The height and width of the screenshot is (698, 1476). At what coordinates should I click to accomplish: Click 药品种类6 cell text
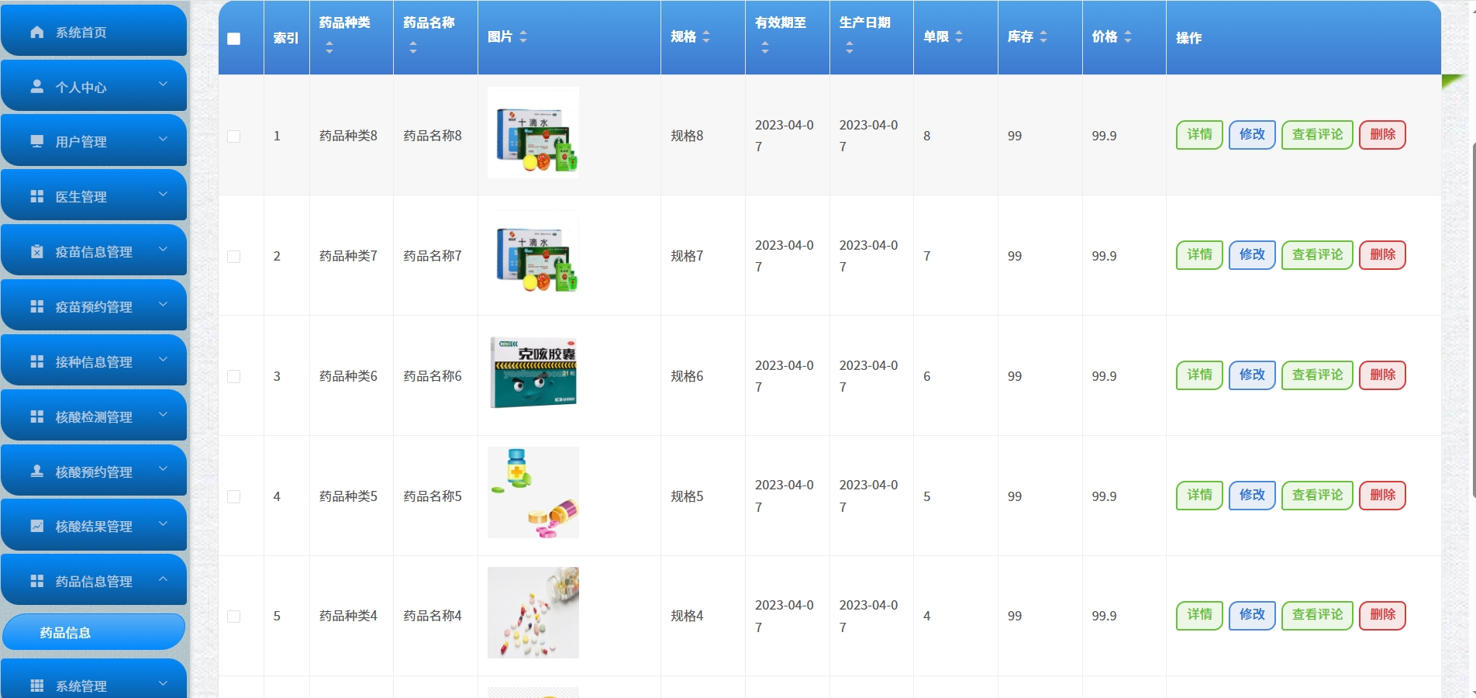pos(348,376)
